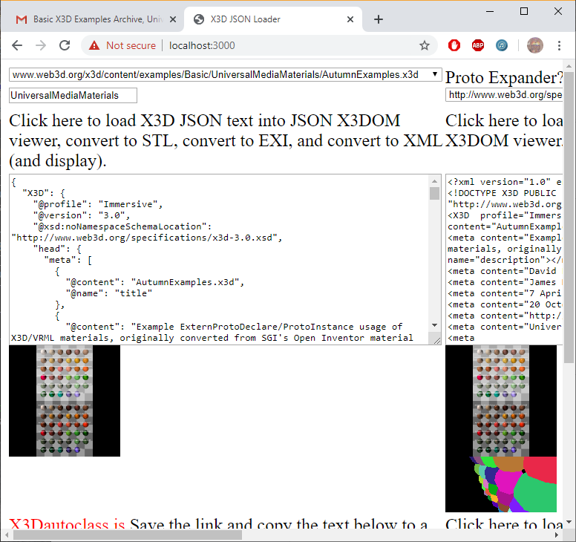This screenshot has height=542, width=576.
Task: Click the load X3D JSON text link
Action: [x=224, y=140]
